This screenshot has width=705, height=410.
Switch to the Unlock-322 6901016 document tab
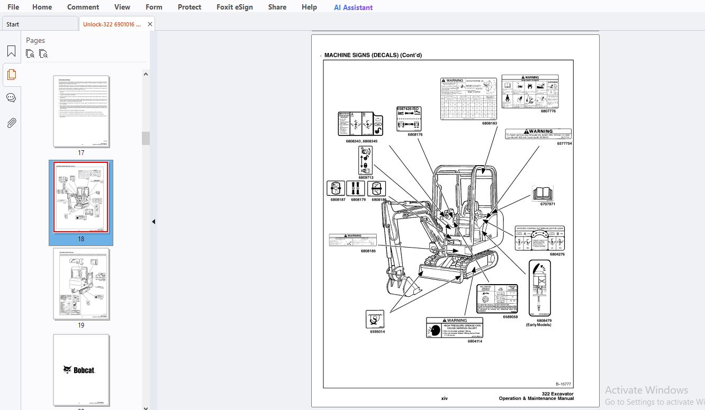[x=112, y=24]
